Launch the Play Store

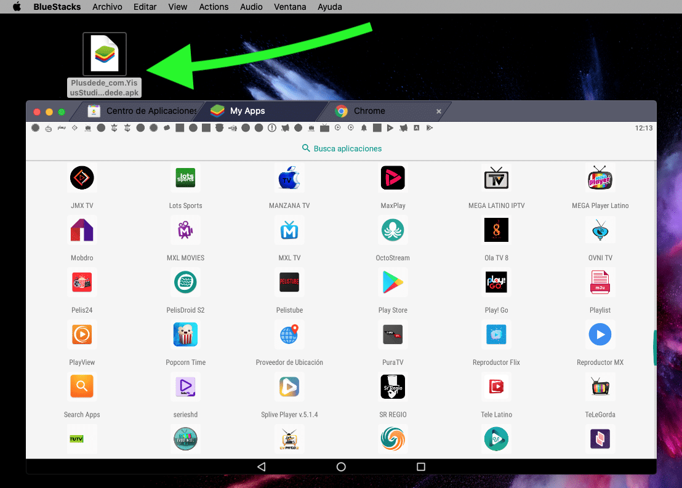click(393, 282)
